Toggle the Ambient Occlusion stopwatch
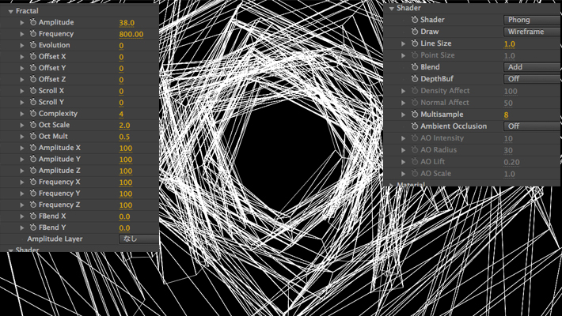562x316 pixels. 414,126
